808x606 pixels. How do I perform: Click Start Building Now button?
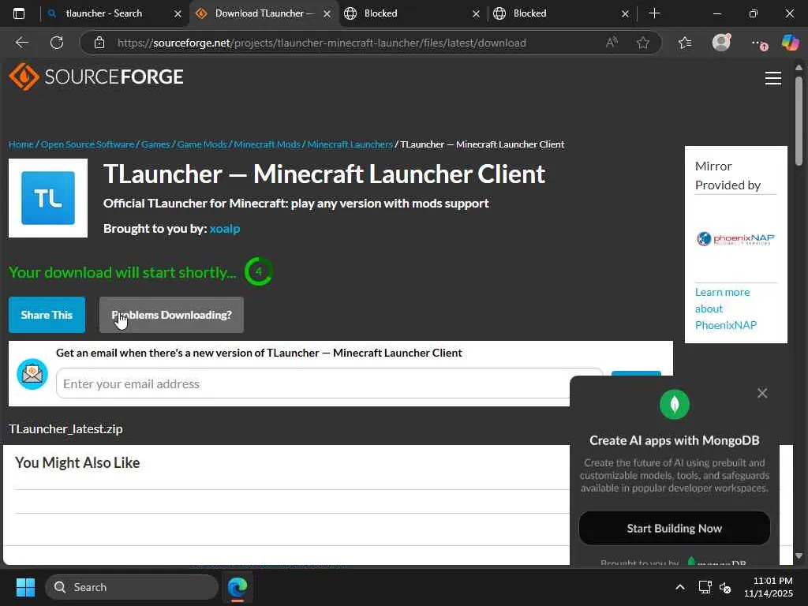click(x=675, y=528)
